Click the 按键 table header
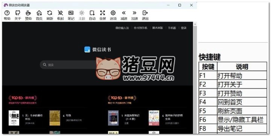 coord(208,66)
